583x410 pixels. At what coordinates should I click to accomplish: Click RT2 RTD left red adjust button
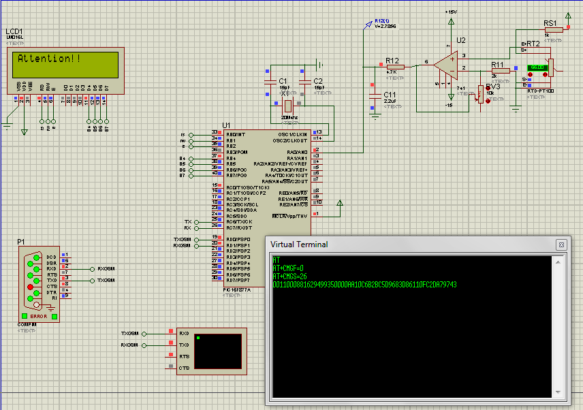click(x=531, y=76)
